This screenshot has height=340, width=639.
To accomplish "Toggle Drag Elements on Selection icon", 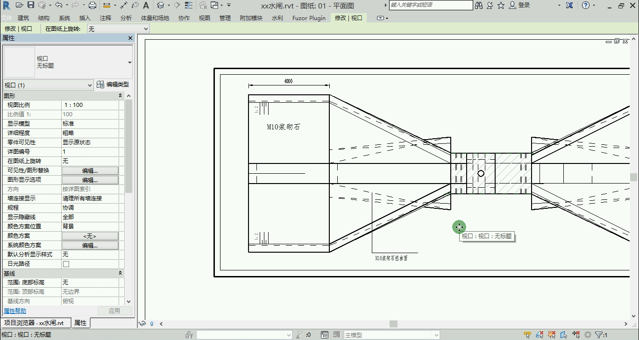I will (576, 335).
